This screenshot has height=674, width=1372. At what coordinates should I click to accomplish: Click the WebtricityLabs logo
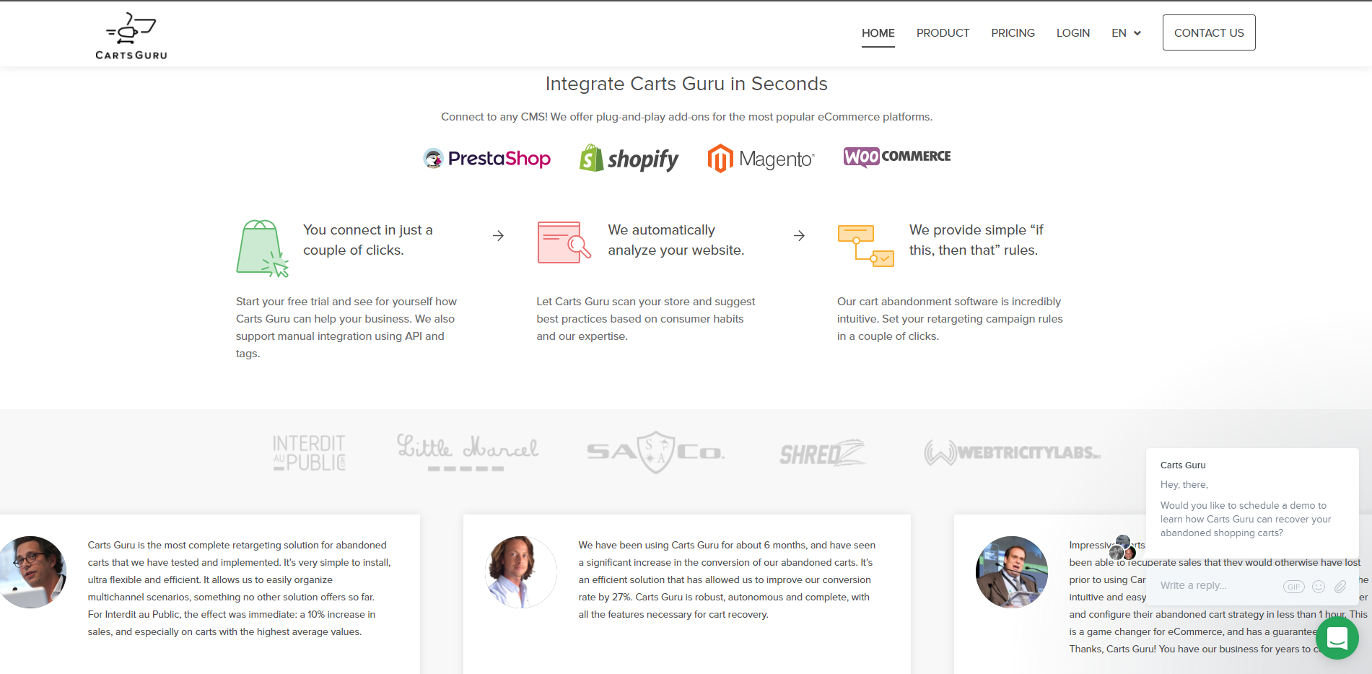point(1012,452)
